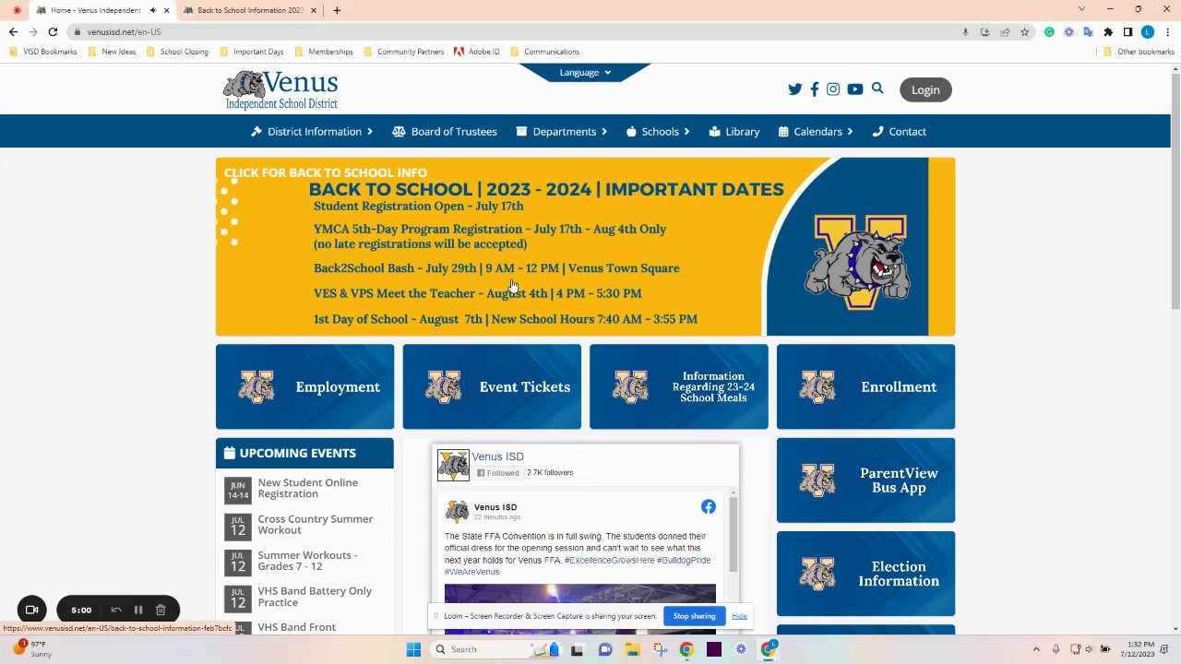Open the Library menu item
The width and height of the screenshot is (1181, 664).
[734, 131]
